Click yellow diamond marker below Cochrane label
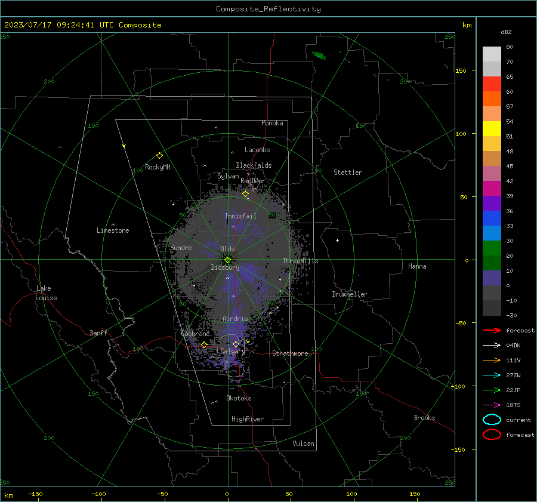Screen dimensions: 537x502 coord(204,345)
